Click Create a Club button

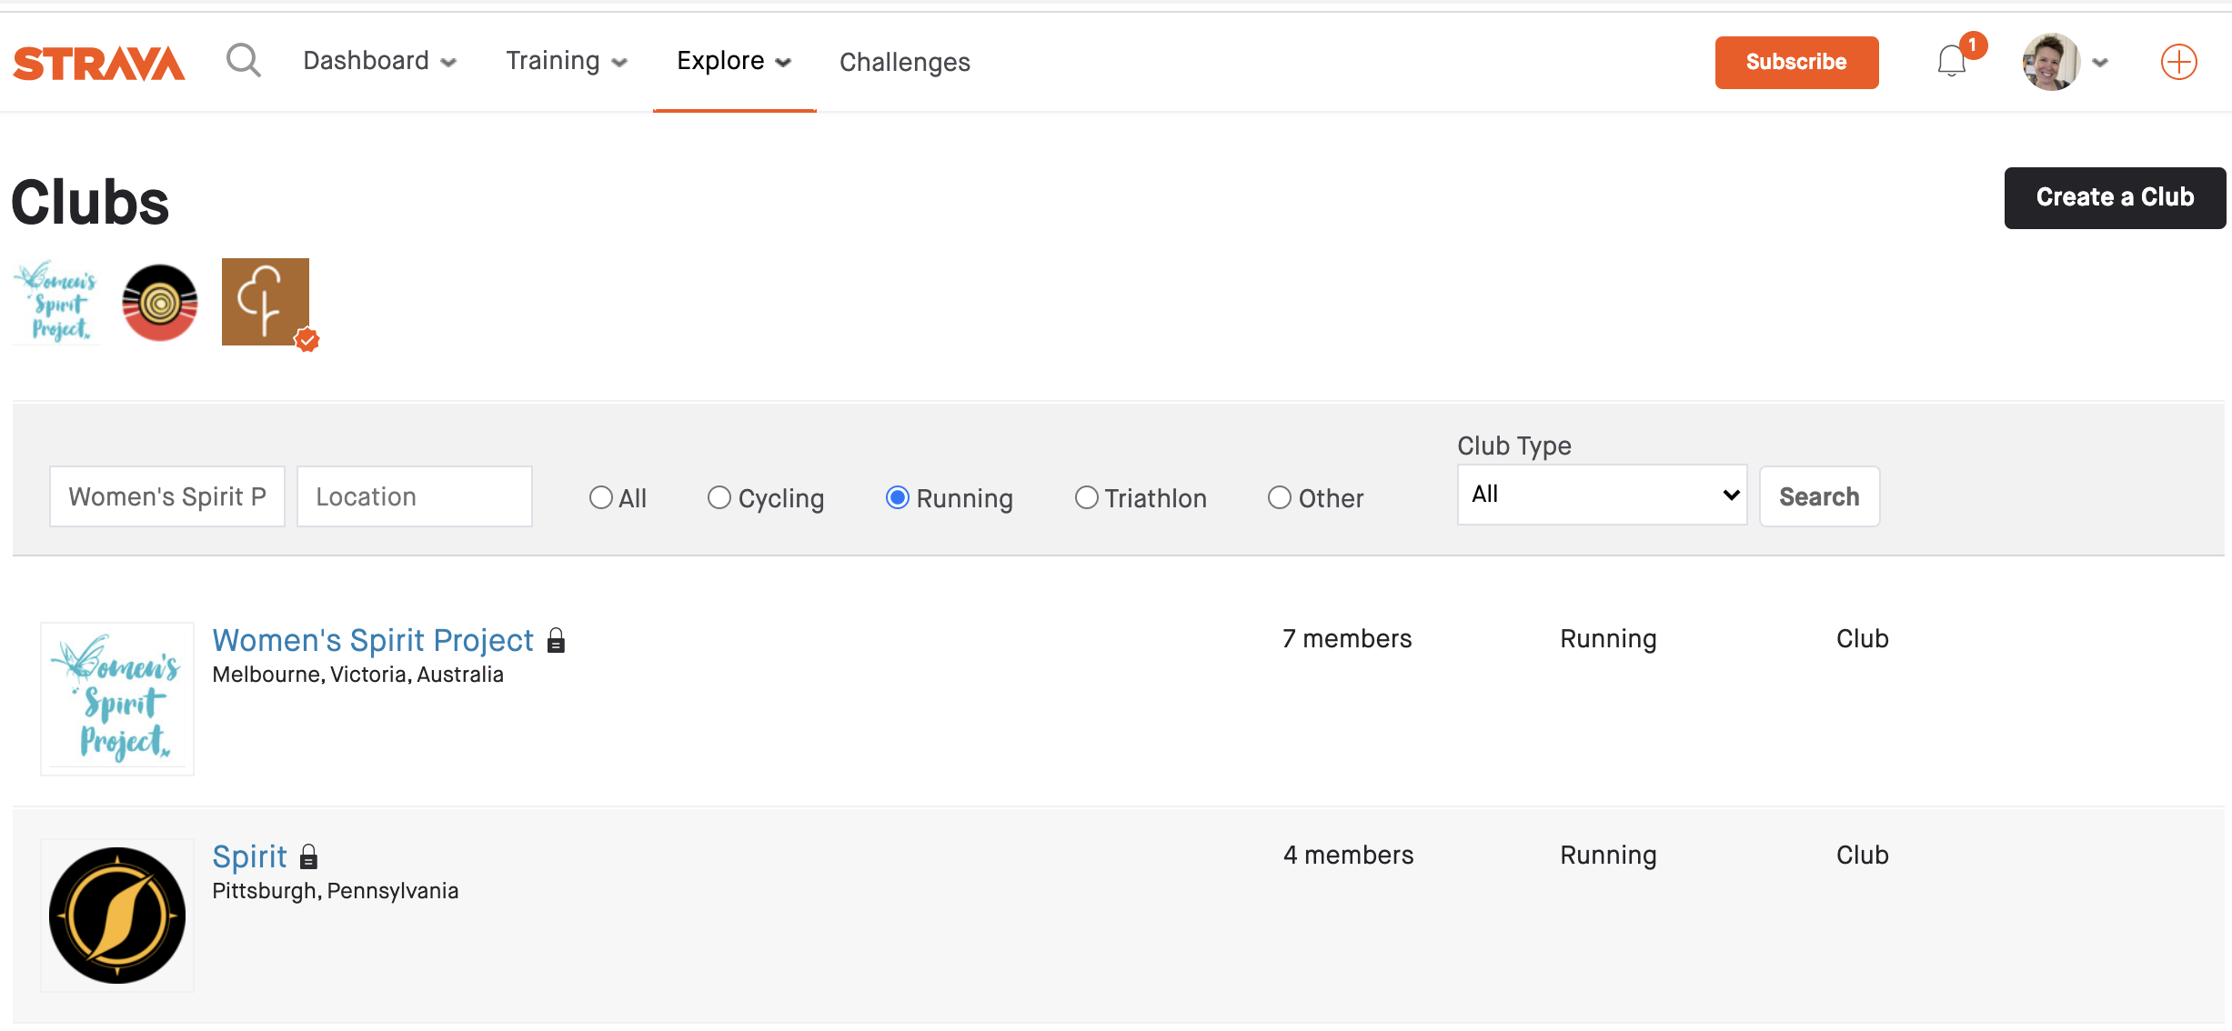click(x=2115, y=197)
